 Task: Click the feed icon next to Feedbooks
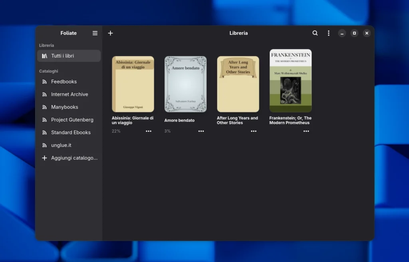click(44, 81)
